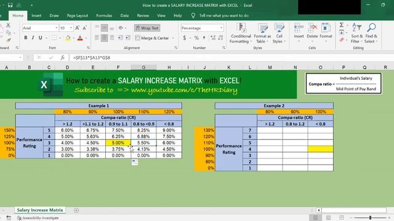Open Sort & Filter menu
The width and height of the screenshot is (394, 221).
357,33
